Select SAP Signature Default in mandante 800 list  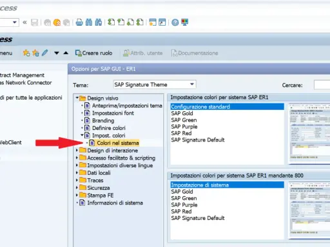click(x=228, y=218)
